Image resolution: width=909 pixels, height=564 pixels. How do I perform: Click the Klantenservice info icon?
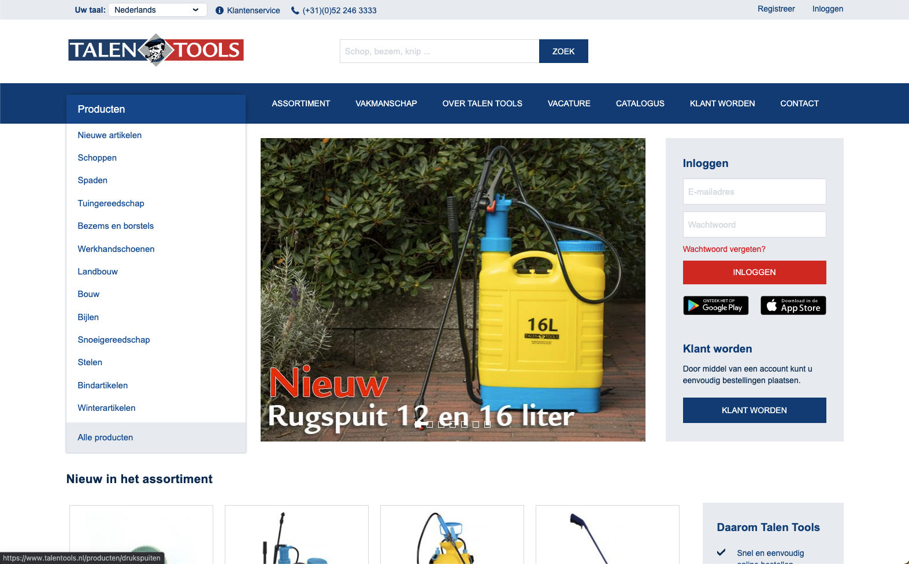coord(220,10)
